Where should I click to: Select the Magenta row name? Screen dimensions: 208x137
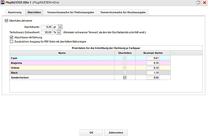click(x=16, y=63)
